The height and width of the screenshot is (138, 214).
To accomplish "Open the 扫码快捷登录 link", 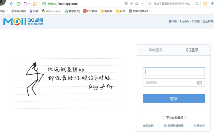I will click(x=175, y=126).
